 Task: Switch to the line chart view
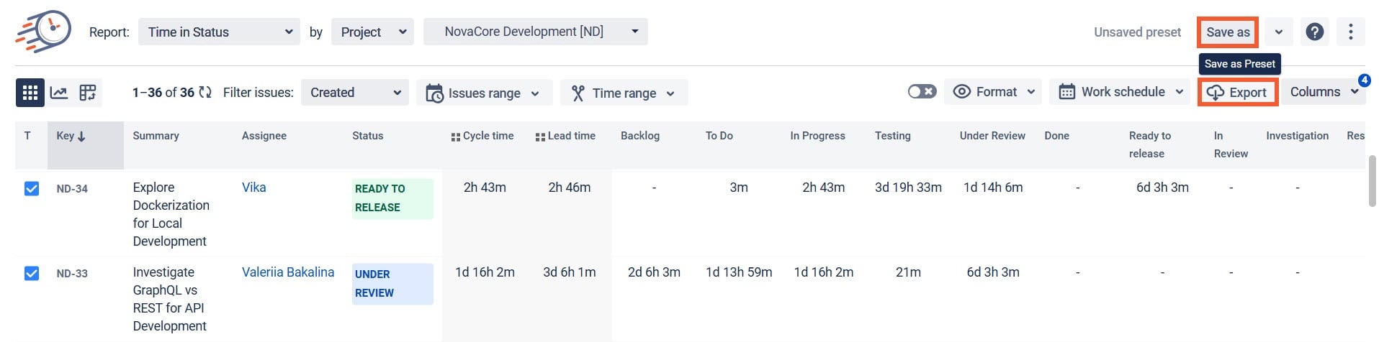[x=59, y=93]
